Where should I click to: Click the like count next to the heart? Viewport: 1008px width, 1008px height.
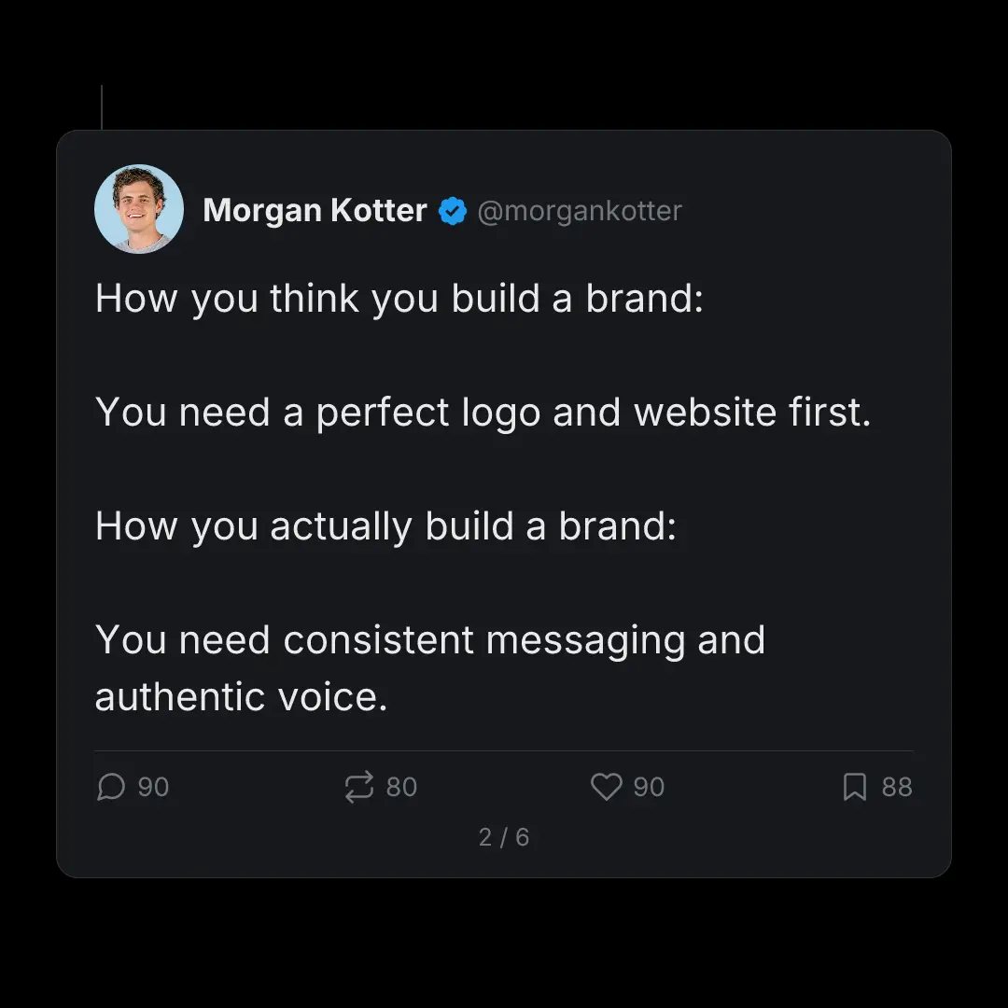coord(649,788)
